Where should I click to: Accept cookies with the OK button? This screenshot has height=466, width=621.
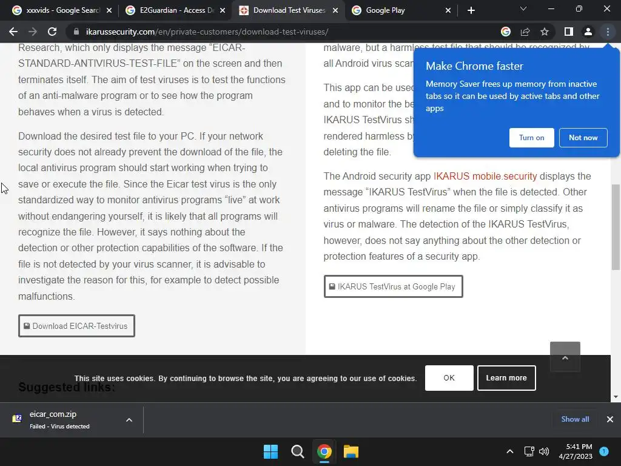449,378
